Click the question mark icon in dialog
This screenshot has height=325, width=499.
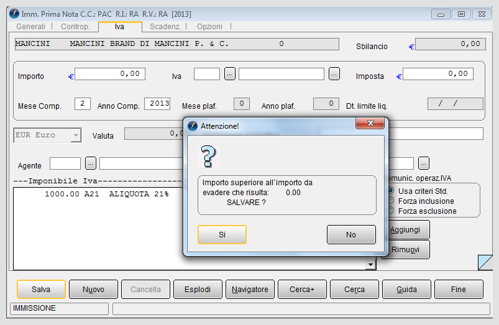[x=208, y=157]
